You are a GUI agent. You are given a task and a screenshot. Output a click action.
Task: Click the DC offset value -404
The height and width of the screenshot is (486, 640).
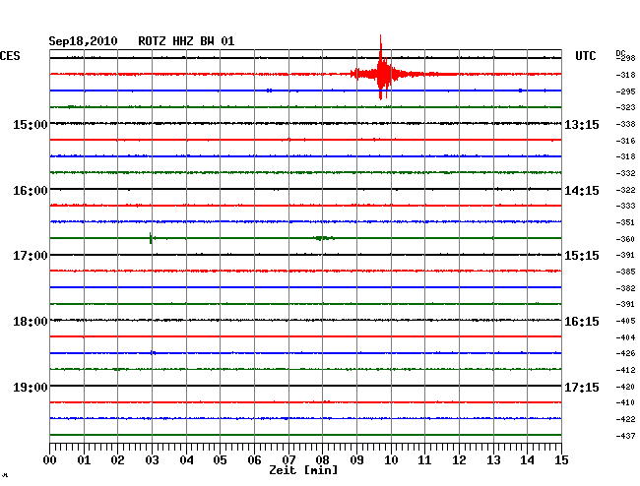pos(625,337)
